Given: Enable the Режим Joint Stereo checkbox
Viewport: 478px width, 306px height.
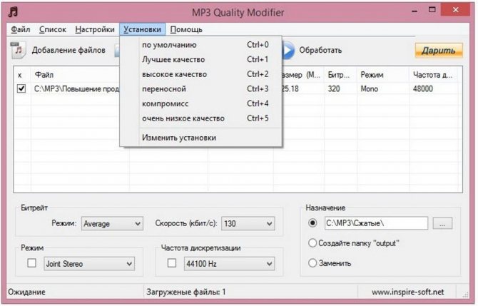Looking at the screenshot, I should click(x=31, y=263).
